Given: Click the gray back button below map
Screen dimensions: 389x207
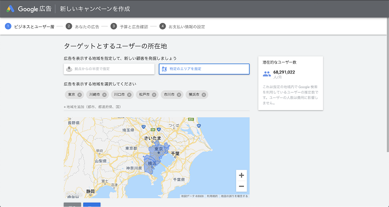Looking at the screenshot, I should (x=72, y=205).
